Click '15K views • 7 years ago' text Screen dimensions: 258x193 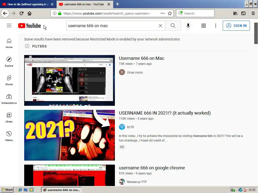[135, 64]
